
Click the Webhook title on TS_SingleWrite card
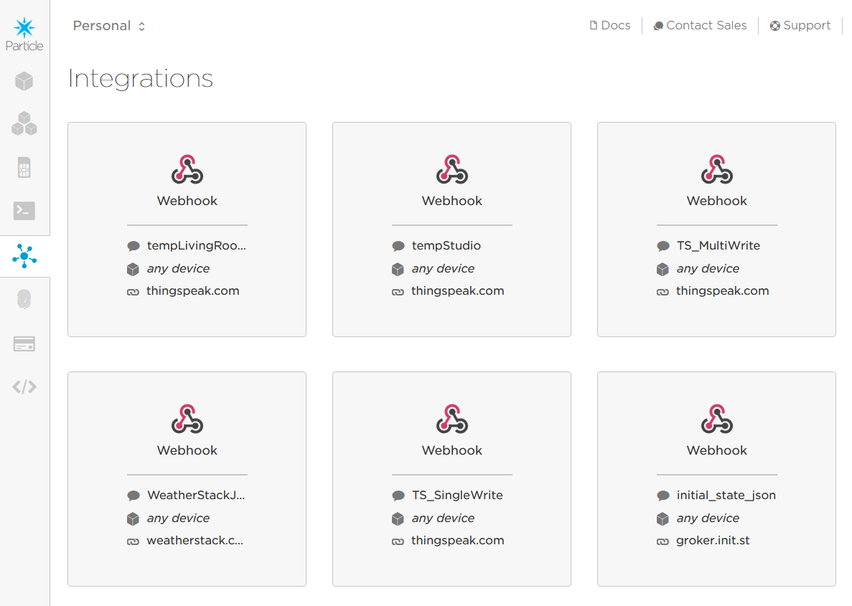[451, 450]
